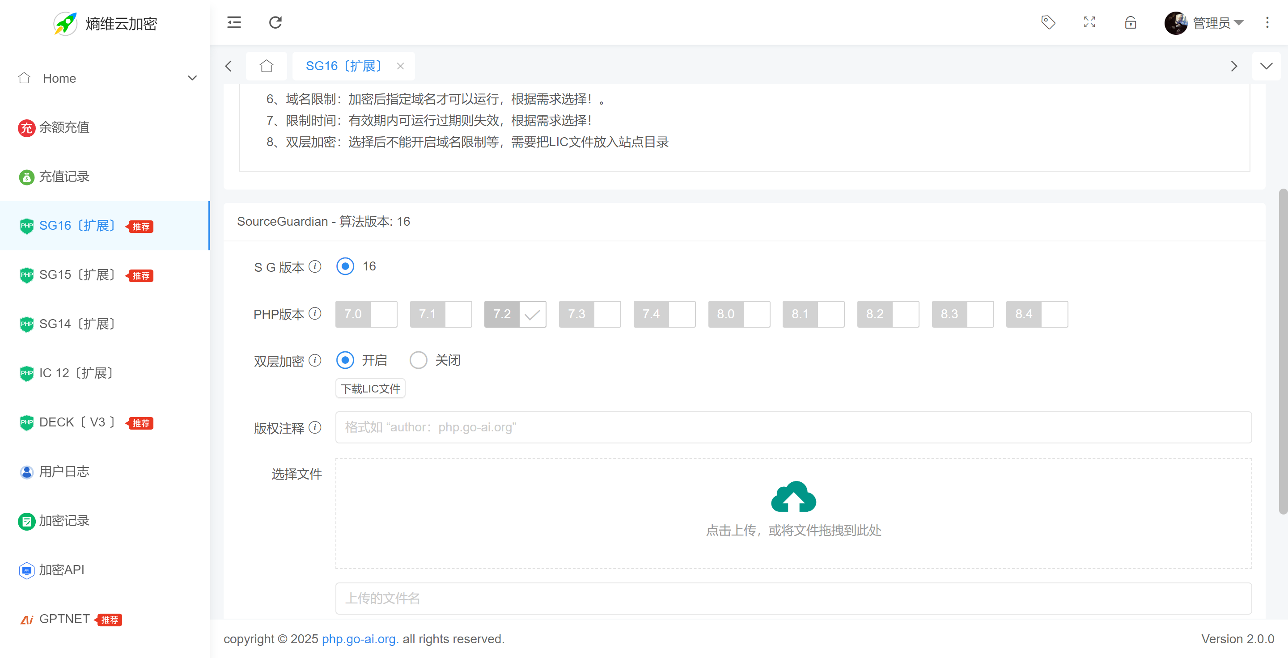
Task: Check PHP version 7.4
Action: coord(664,314)
